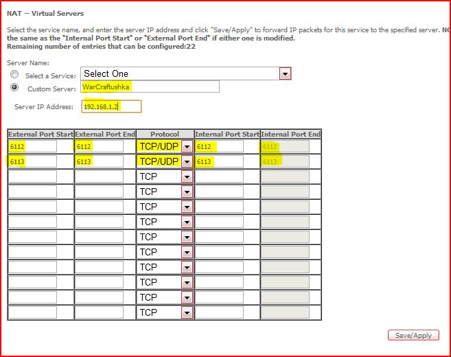Click the External Port End field in fifth row
The height and width of the screenshot is (357, 451).
[99, 207]
